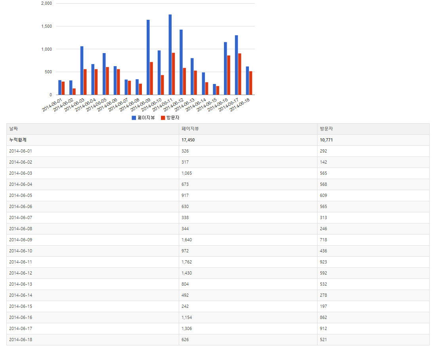Click the red bar for 2014-06-17
The height and width of the screenshot is (351, 436).
click(x=240, y=74)
